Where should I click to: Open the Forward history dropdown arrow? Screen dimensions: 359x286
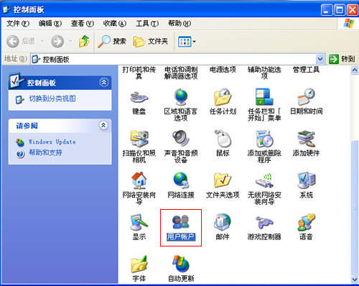[x=70, y=41]
